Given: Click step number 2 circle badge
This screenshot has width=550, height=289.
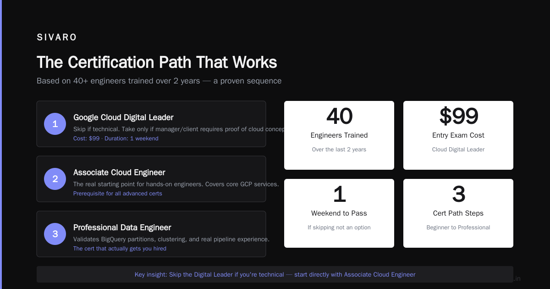Looking at the screenshot, I should click(x=55, y=179).
